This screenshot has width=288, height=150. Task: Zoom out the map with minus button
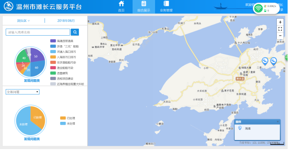click(x=280, y=36)
